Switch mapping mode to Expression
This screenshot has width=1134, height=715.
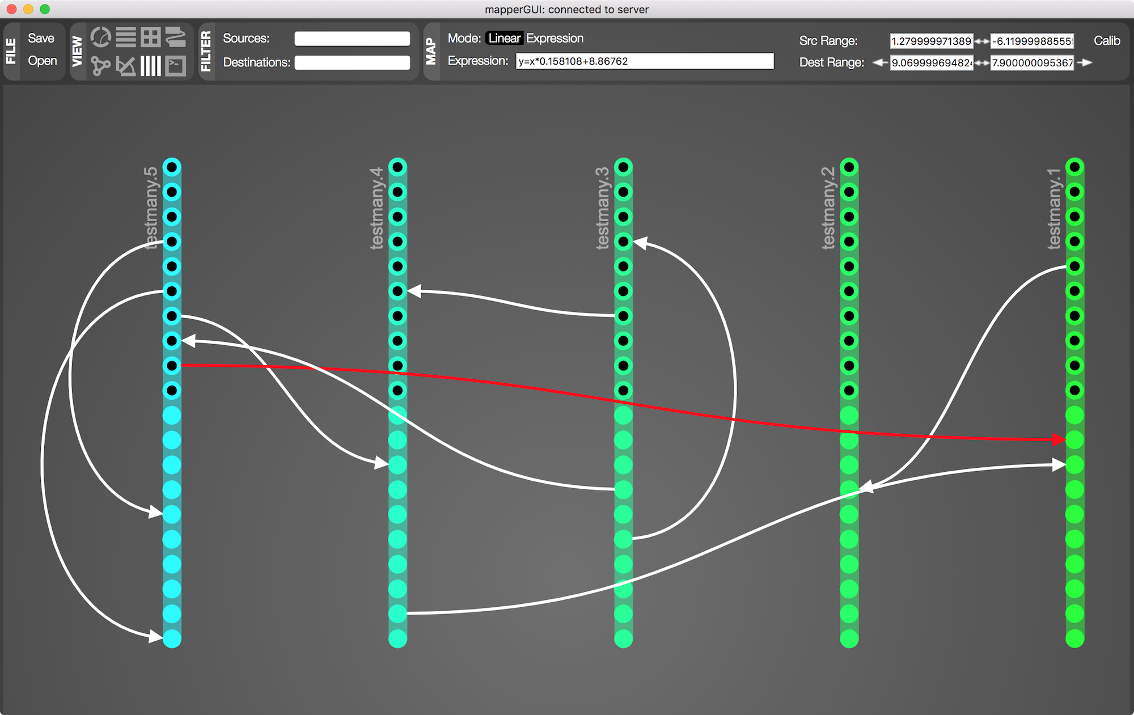tap(555, 38)
